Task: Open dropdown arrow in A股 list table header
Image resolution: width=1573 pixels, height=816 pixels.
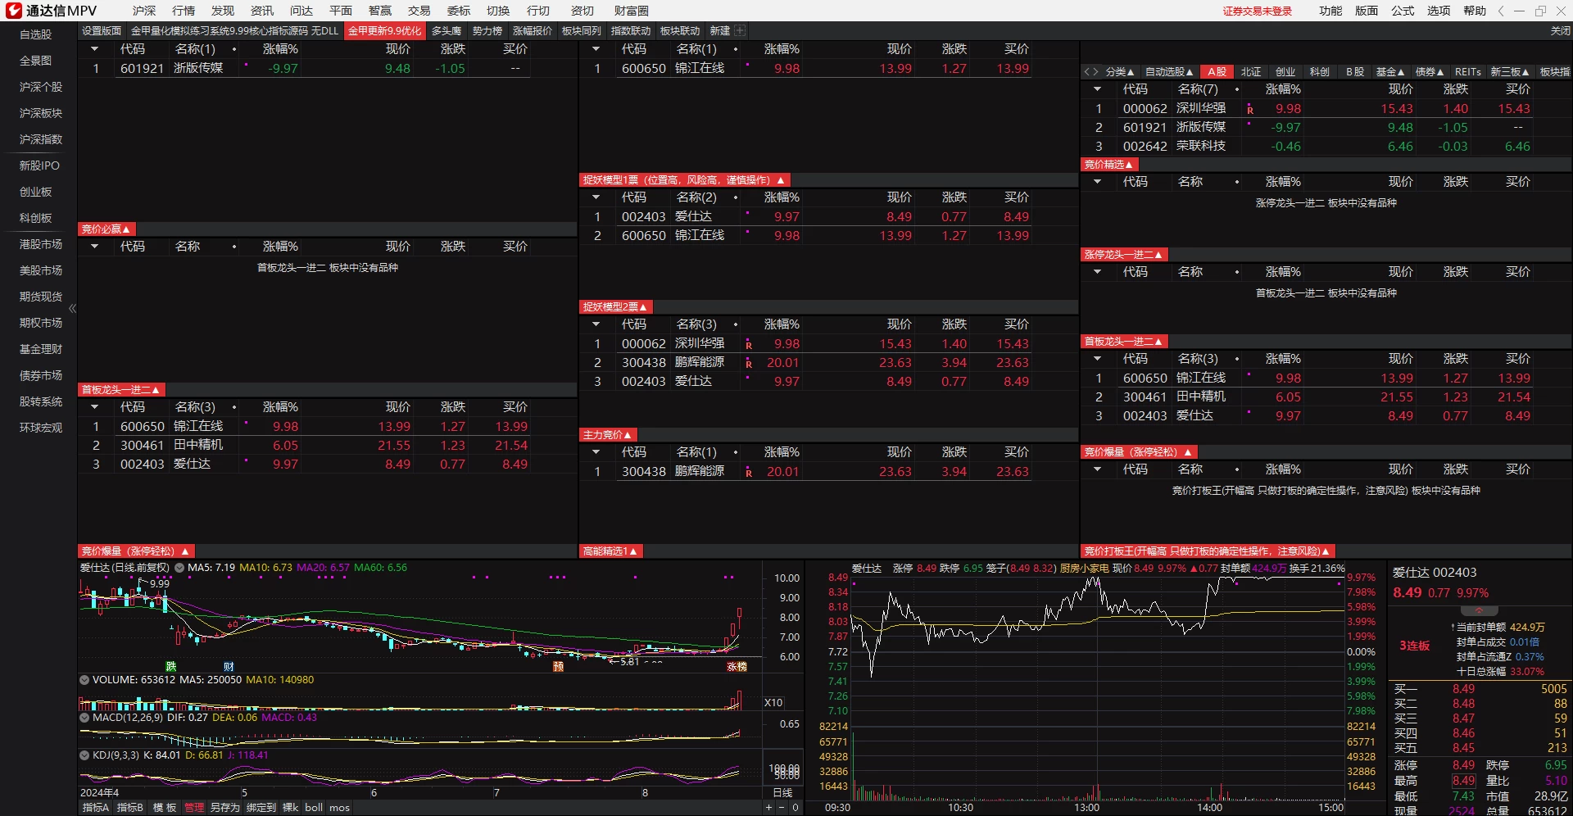Action: click(x=1097, y=89)
